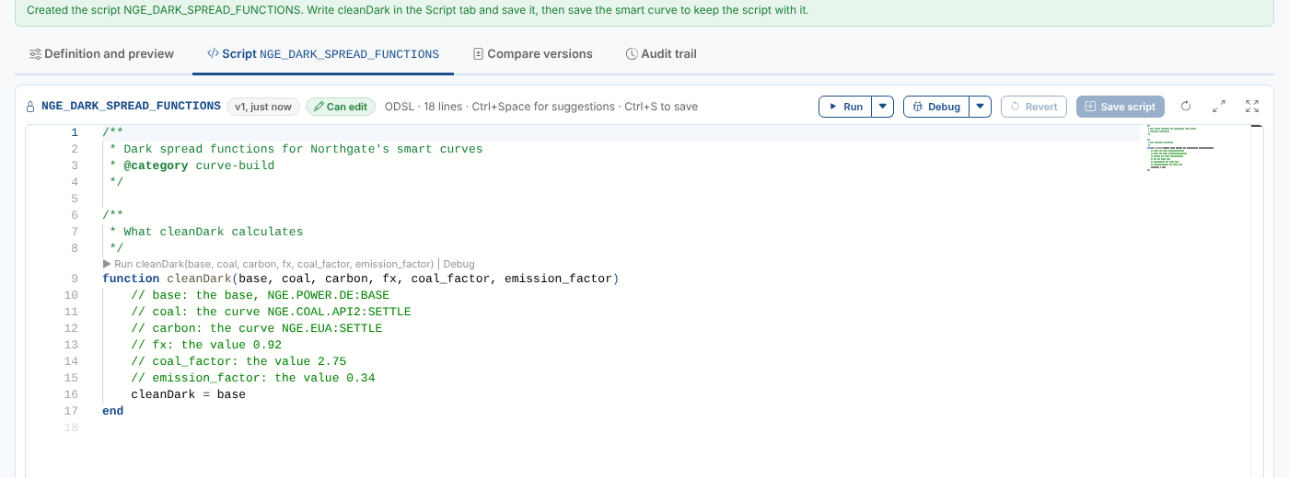
Task: Click the 'v1, just now' version badge
Action: (262, 107)
